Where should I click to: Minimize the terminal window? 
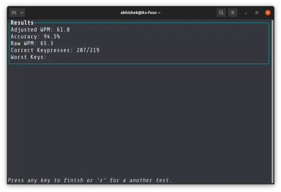coord(246,13)
